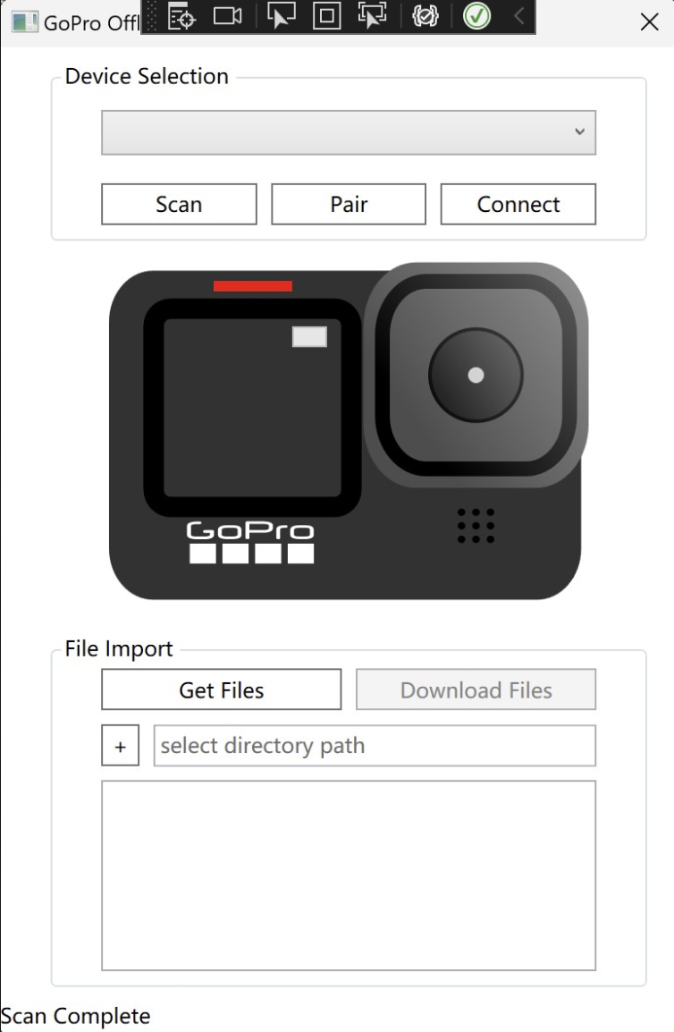674x1032 pixels.
Task: Click the Pair button
Action: coord(349,204)
